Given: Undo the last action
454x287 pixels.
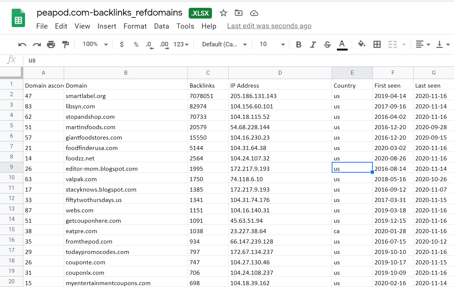Looking at the screenshot, I should click(22, 45).
